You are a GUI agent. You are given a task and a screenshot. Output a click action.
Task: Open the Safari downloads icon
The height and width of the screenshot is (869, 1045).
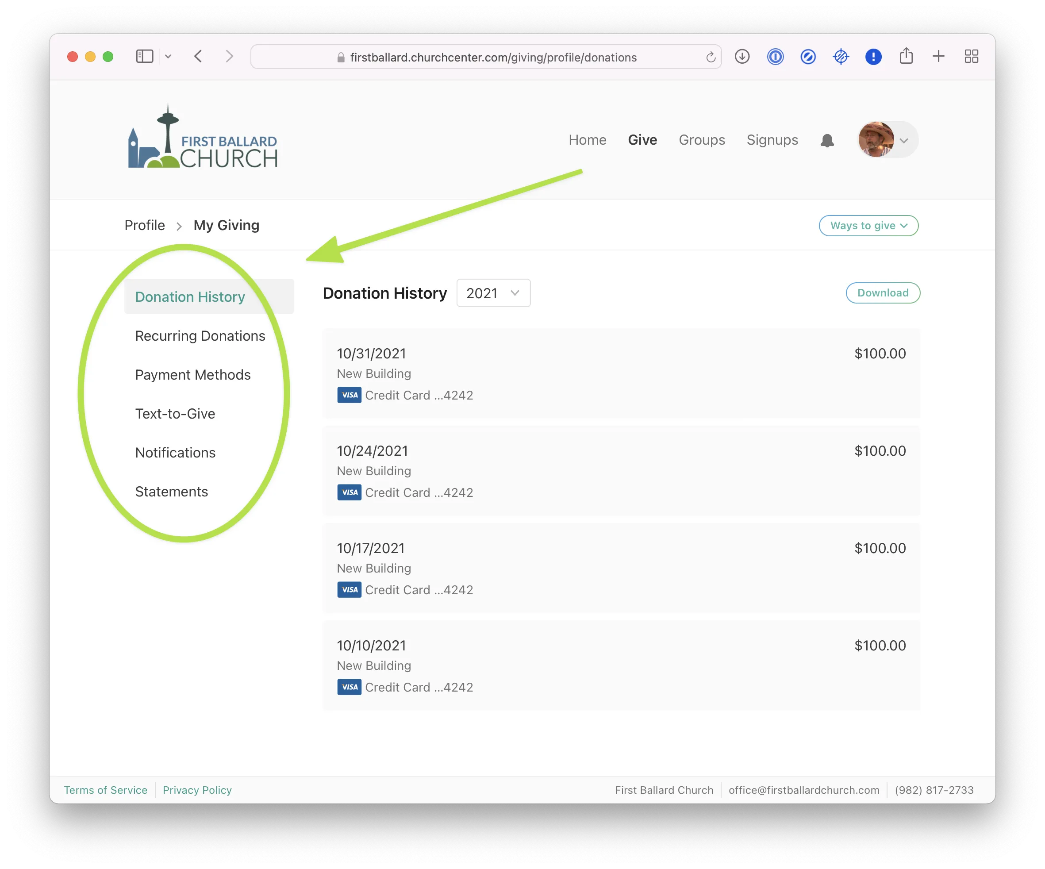742,57
